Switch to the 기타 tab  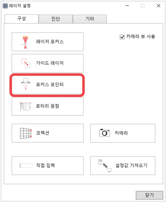[90, 19]
